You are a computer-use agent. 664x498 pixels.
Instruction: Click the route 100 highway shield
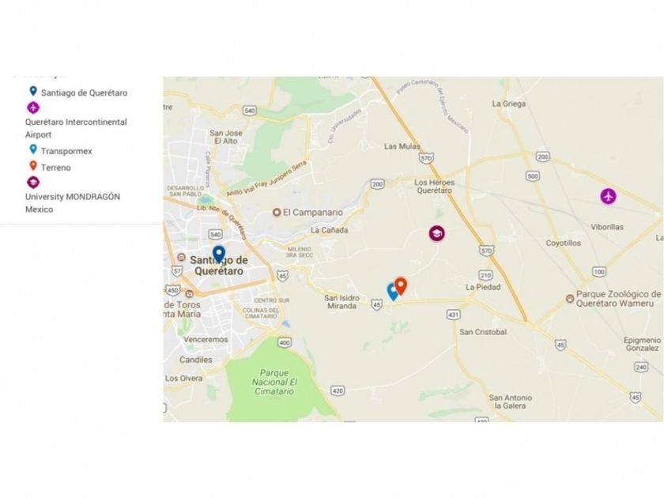[599, 271]
